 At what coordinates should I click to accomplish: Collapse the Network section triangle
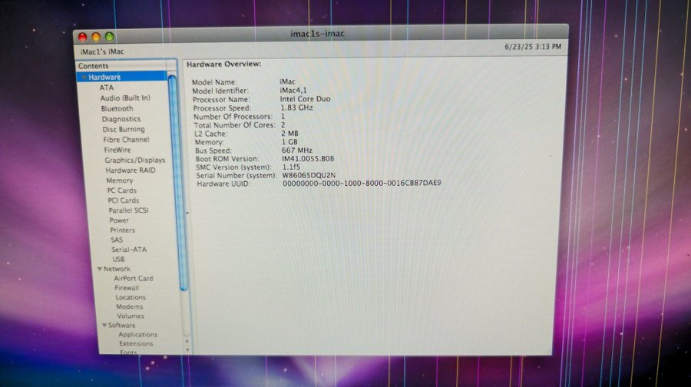98,269
